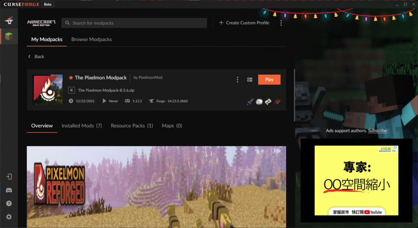This screenshot has height=228, width=418.
Task: Open the Maps (0) tab
Action: 172,125
